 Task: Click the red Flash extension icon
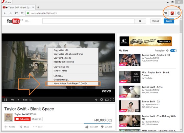click(x=172, y=13)
